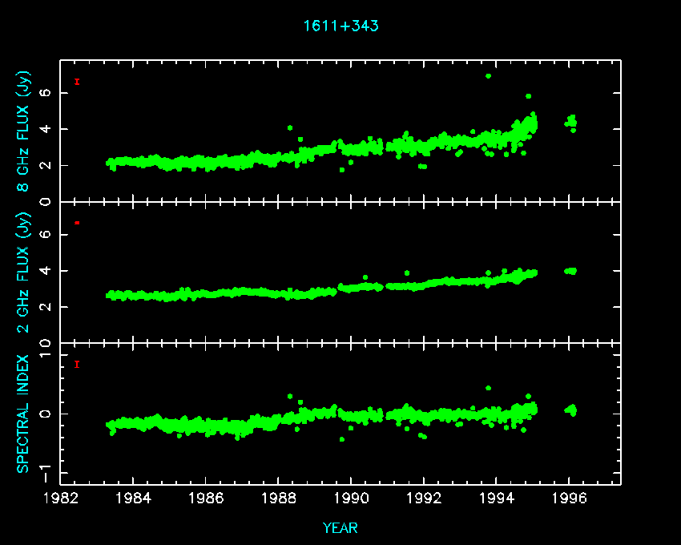
Task: Select the highest outlier point near 7 Jy
Action: (x=488, y=76)
